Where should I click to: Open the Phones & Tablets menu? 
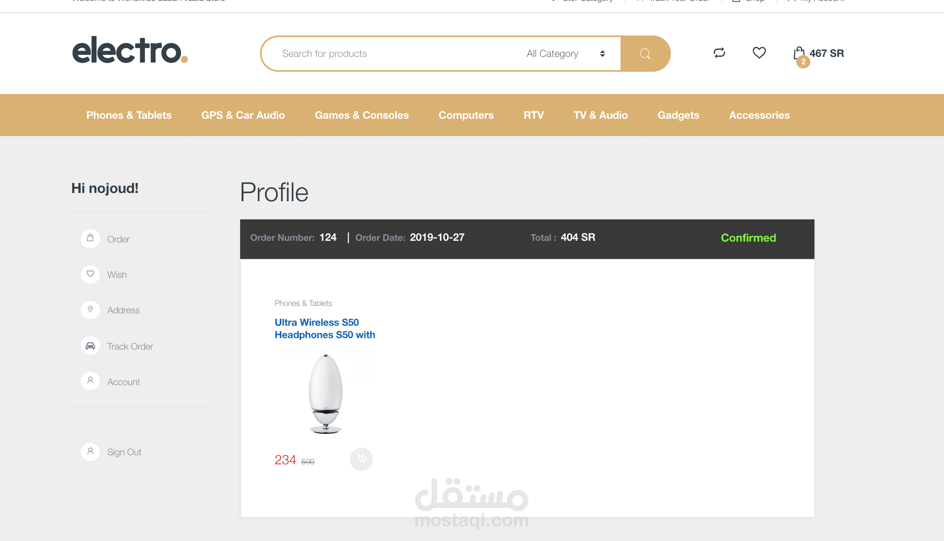[x=129, y=115]
